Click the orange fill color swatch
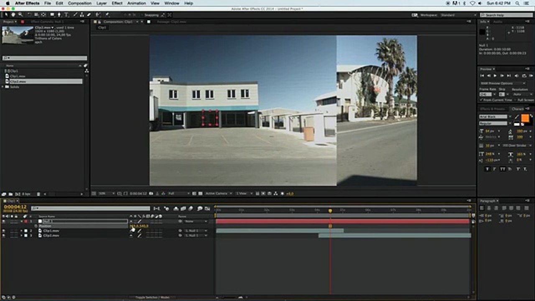This screenshot has width=535, height=301. coord(525,118)
